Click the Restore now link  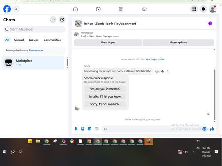click(36, 50)
